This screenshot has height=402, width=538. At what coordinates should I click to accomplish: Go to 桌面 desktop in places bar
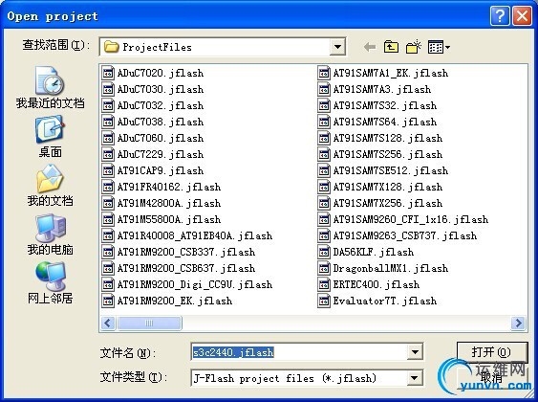(50, 137)
